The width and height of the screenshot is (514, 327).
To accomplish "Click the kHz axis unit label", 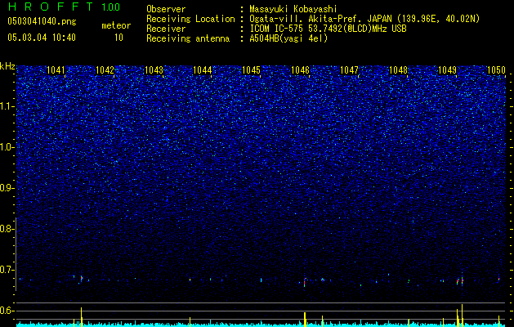I will tap(7, 66).
